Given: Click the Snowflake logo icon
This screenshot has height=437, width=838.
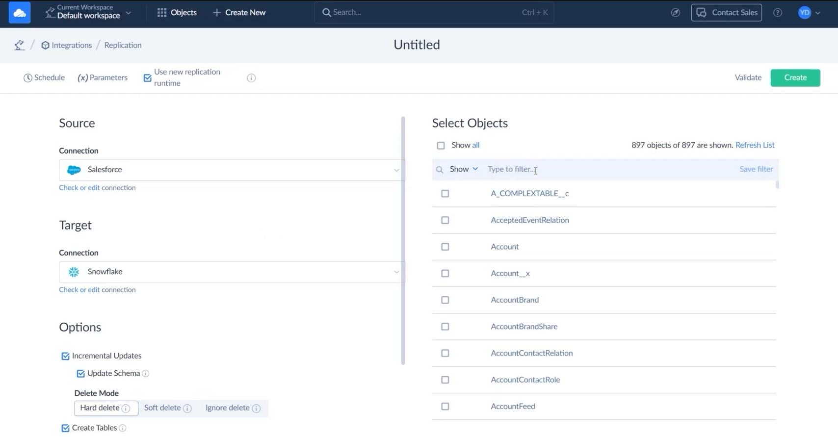Looking at the screenshot, I should click(x=74, y=272).
